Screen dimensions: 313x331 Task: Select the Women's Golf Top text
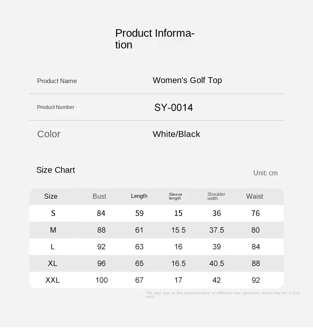187,80
